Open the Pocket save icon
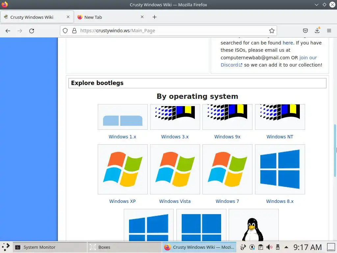337x253 pixels. [305, 31]
